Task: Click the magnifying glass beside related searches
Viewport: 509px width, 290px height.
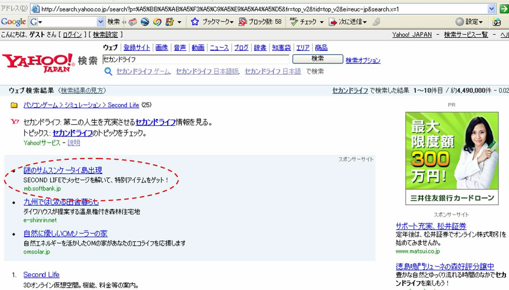Action: click(x=108, y=72)
